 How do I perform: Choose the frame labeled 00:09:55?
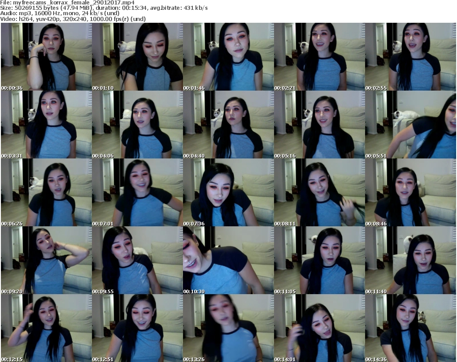[x=137, y=260]
